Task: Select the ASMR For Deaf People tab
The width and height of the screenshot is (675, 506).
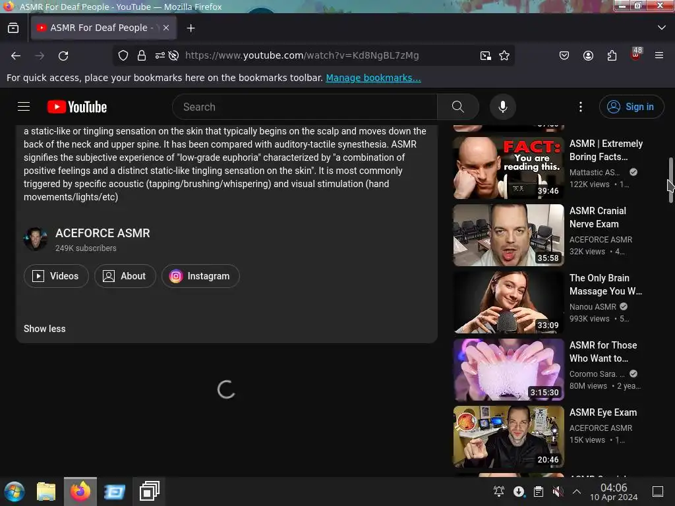Action: tap(103, 28)
